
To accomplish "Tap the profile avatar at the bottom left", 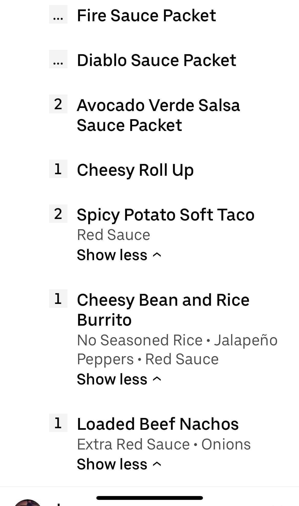I will tap(28, 503).
